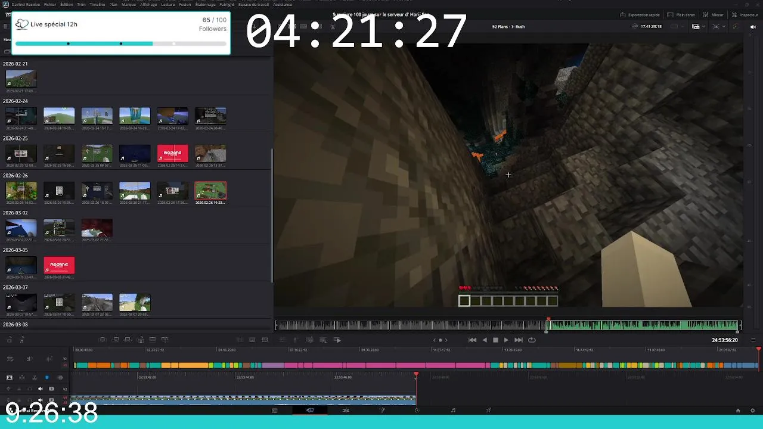Click the media pool vertical scrollbar

pos(272,216)
